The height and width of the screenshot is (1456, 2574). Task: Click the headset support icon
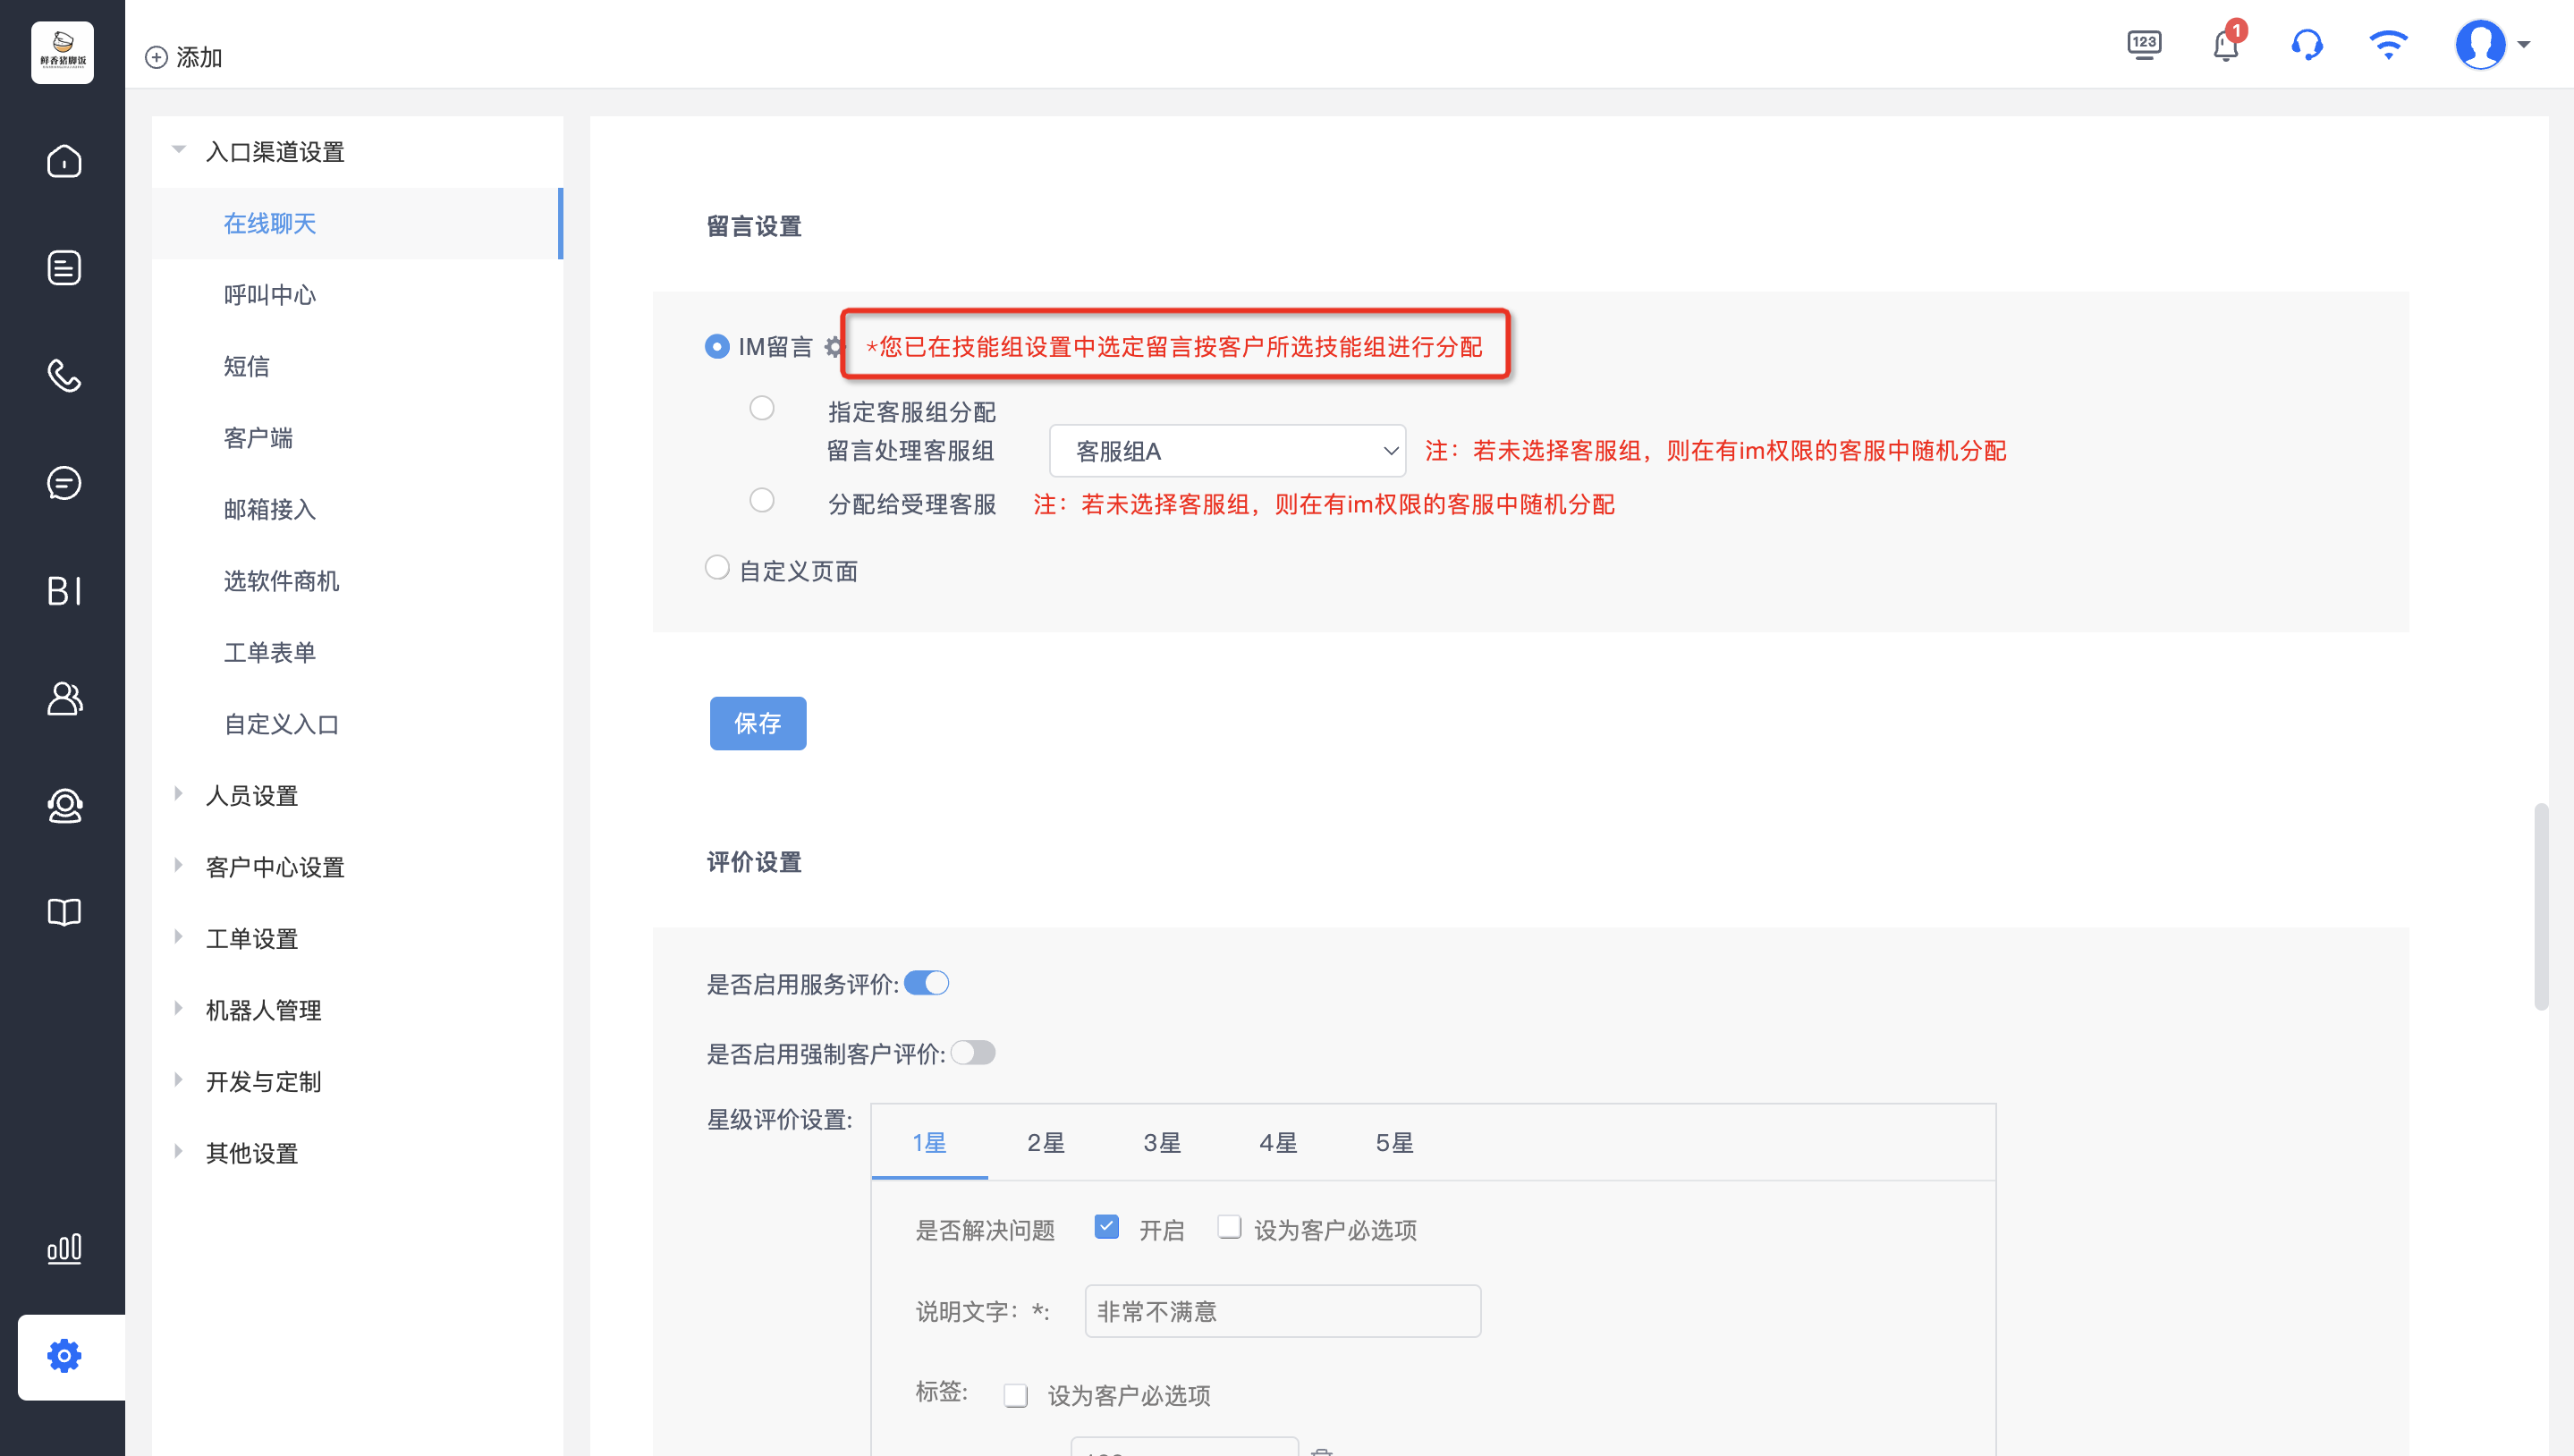(2306, 46)
